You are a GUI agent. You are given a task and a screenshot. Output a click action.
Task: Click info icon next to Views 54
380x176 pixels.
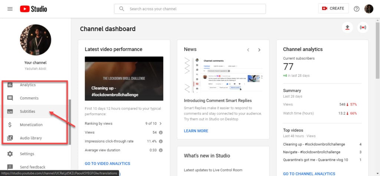(x=161, y=132)
